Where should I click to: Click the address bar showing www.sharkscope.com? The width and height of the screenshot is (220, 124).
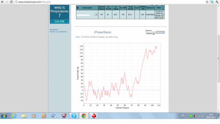coord(109,2)
